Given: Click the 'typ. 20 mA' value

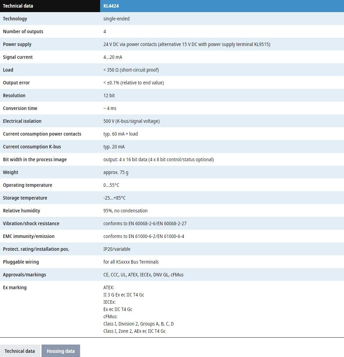Looking at the screenshot, I should [114, 147].
